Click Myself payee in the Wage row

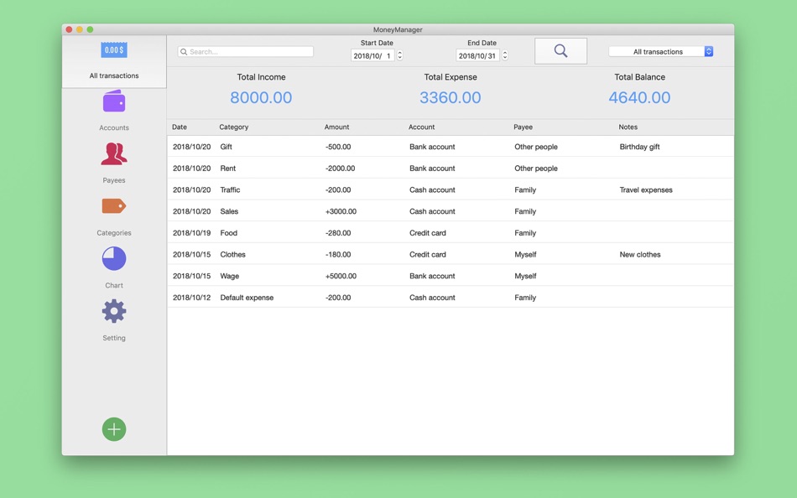(x=525, y=276)
